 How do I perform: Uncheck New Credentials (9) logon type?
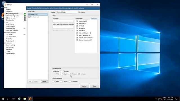tap(77, 35)
